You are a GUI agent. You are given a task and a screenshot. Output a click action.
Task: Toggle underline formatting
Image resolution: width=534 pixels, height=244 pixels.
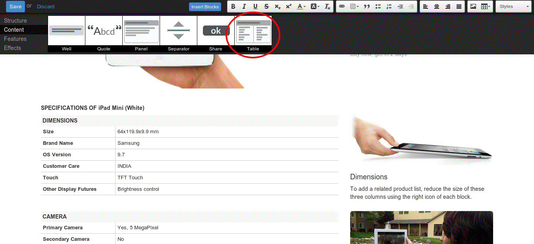[255, 6]
